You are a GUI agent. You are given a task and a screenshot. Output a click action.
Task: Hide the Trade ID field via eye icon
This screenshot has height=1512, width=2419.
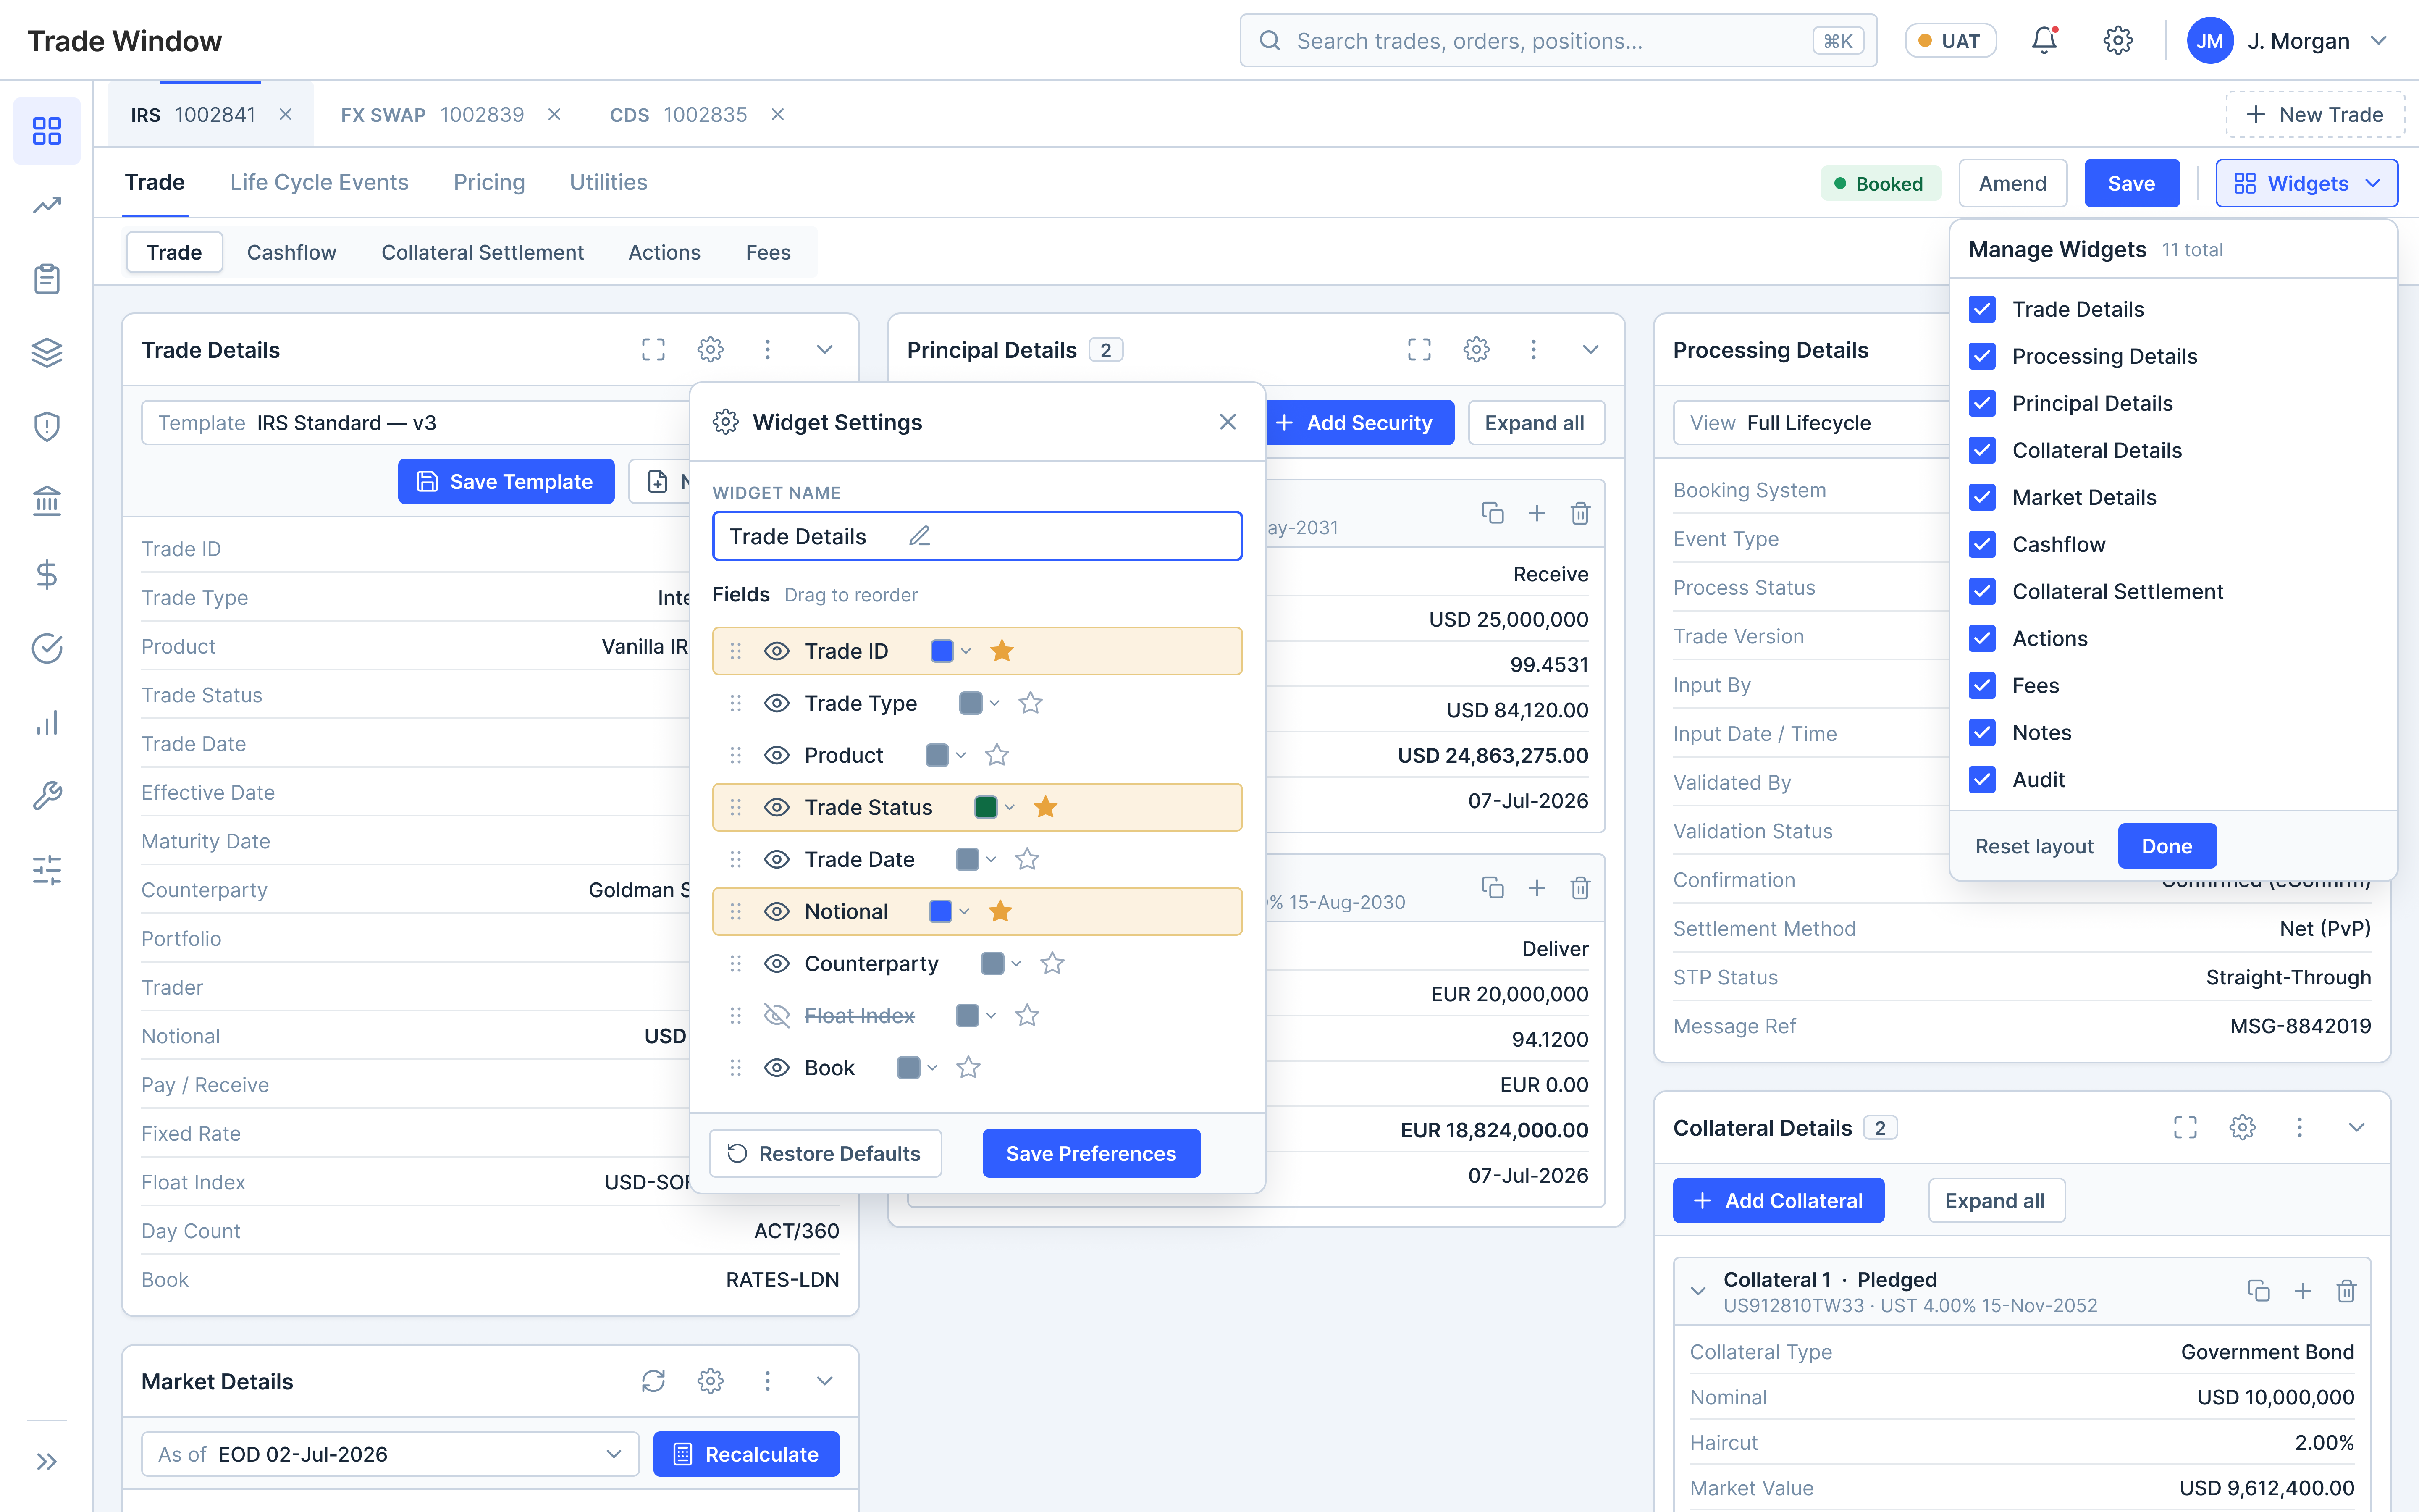777,651
